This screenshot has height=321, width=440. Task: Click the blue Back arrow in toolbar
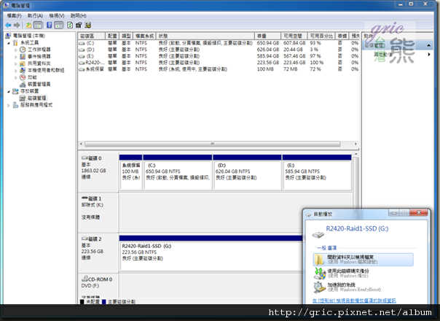pos(8,26)
